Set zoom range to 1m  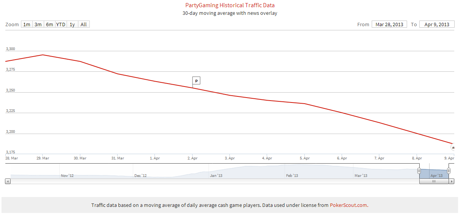[27, 24]
